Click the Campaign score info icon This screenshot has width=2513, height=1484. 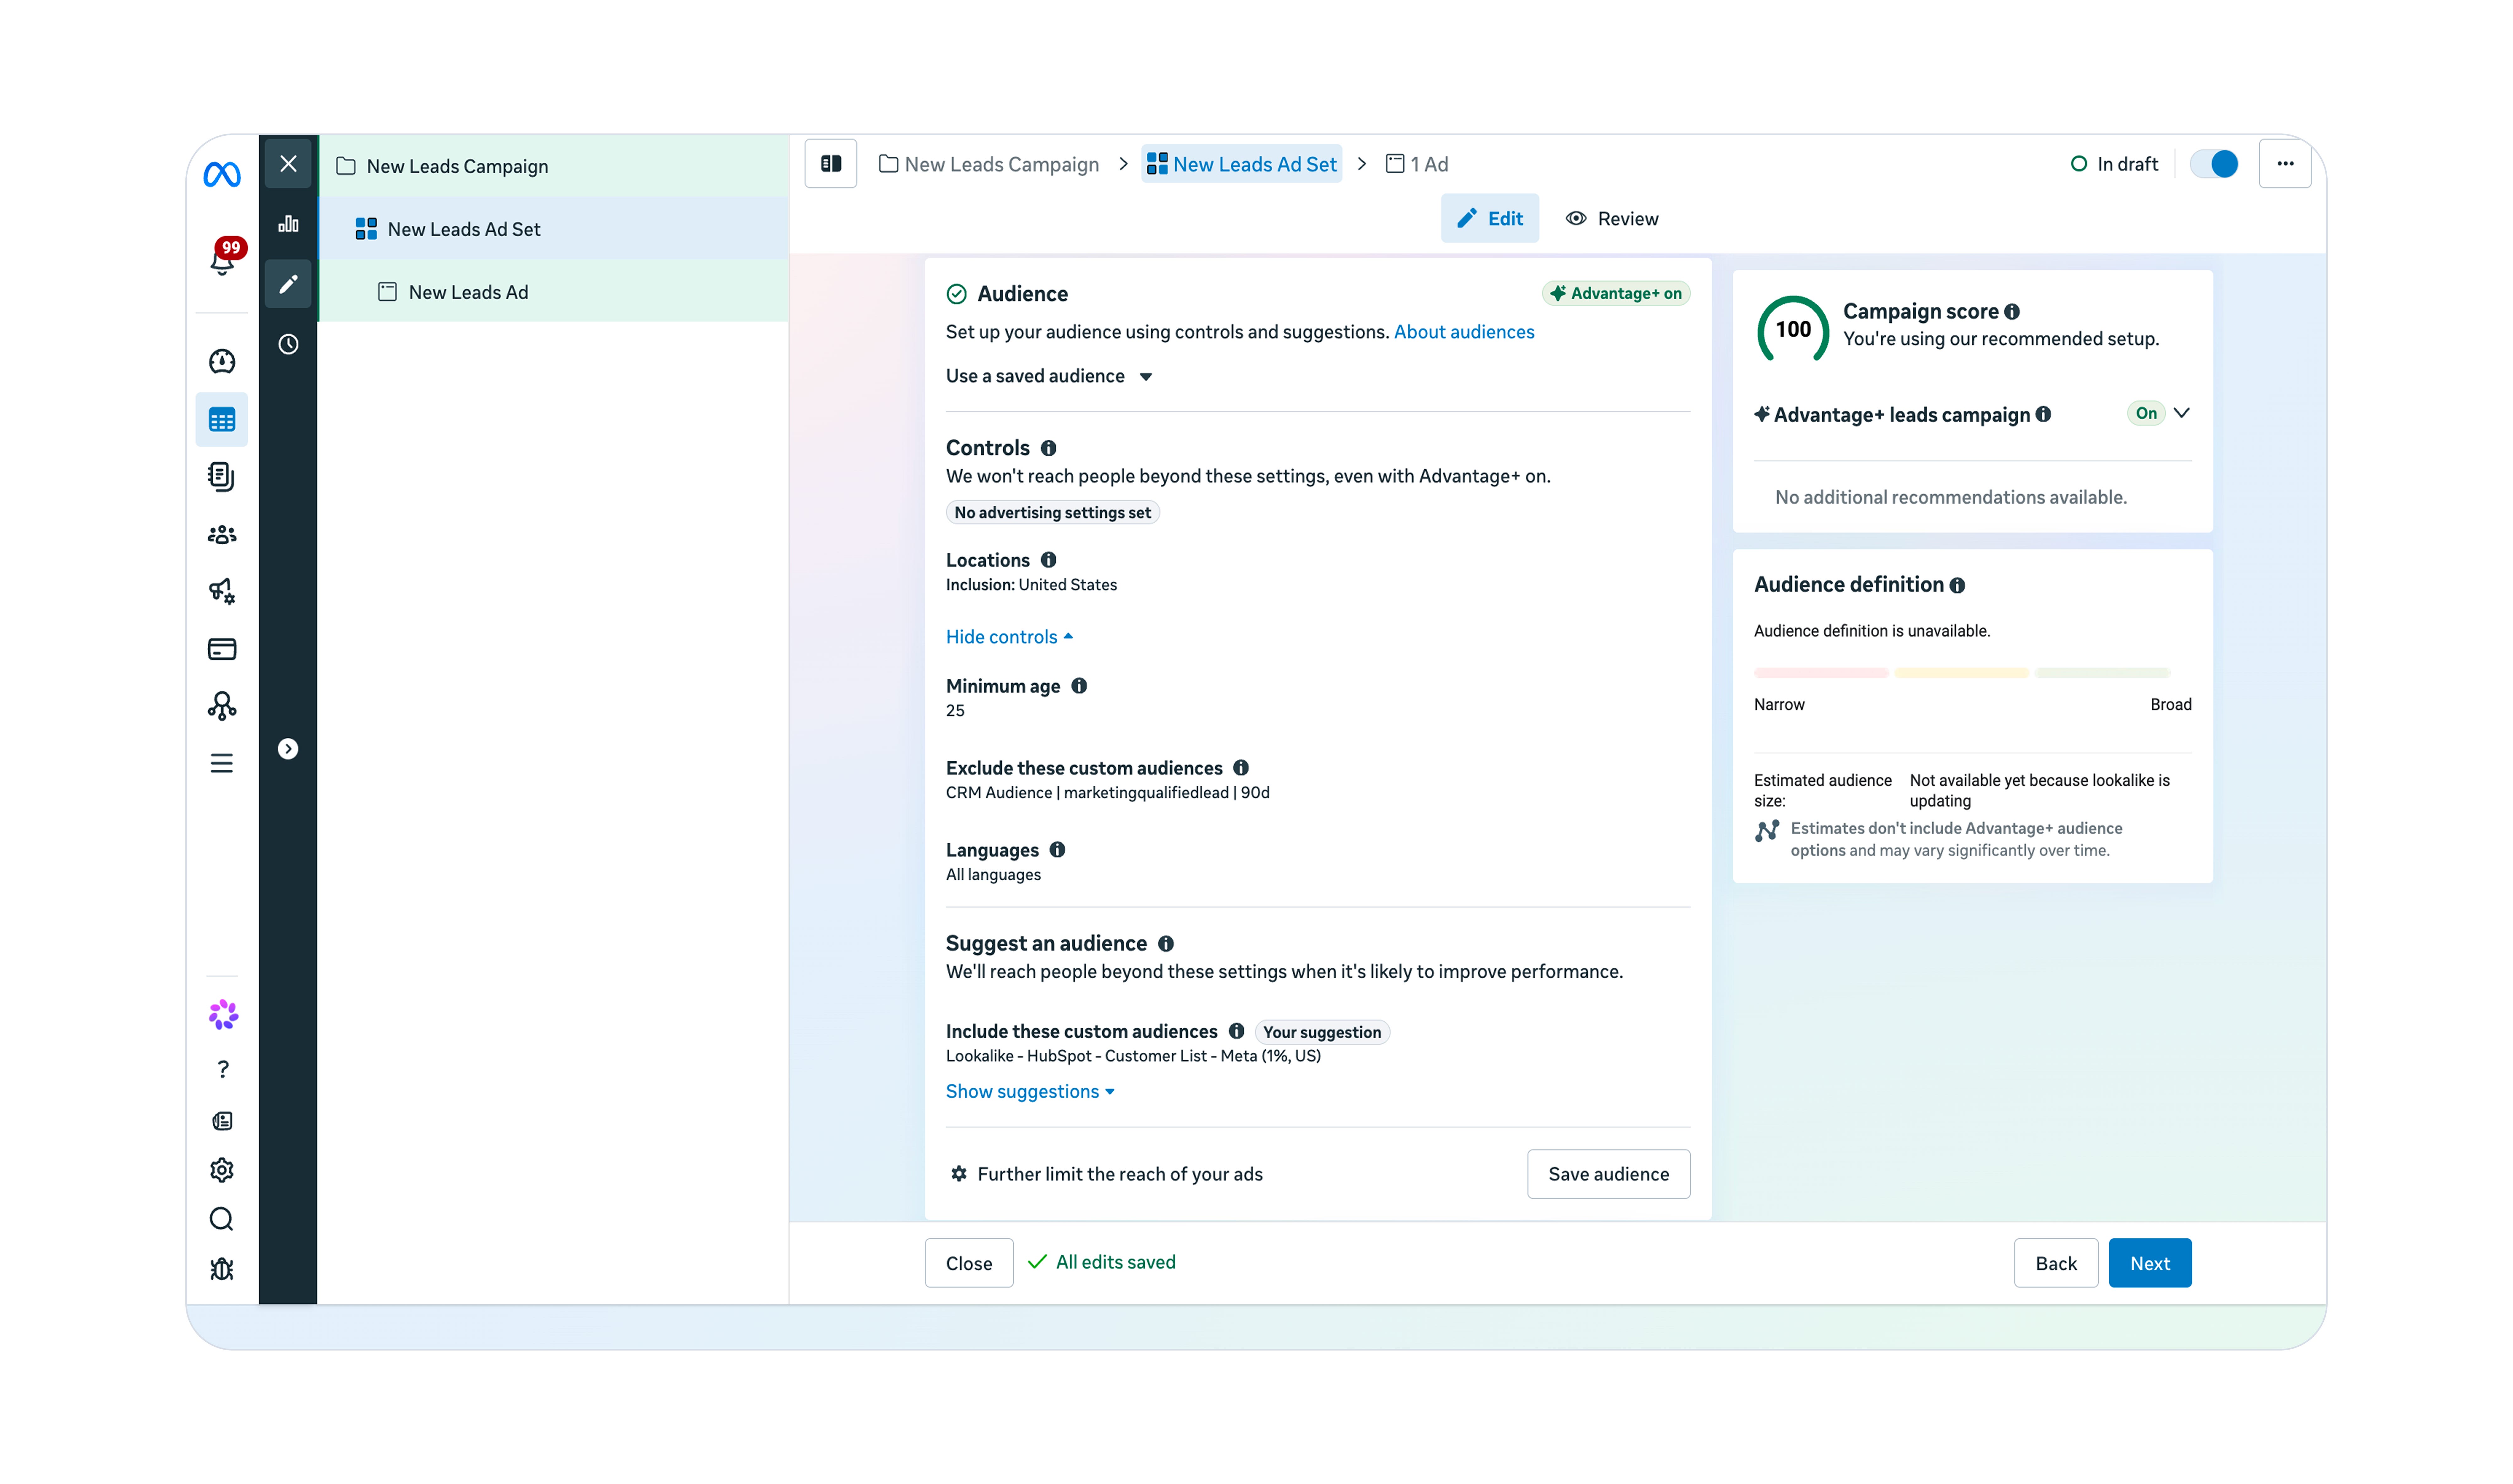coord(2012,312)
